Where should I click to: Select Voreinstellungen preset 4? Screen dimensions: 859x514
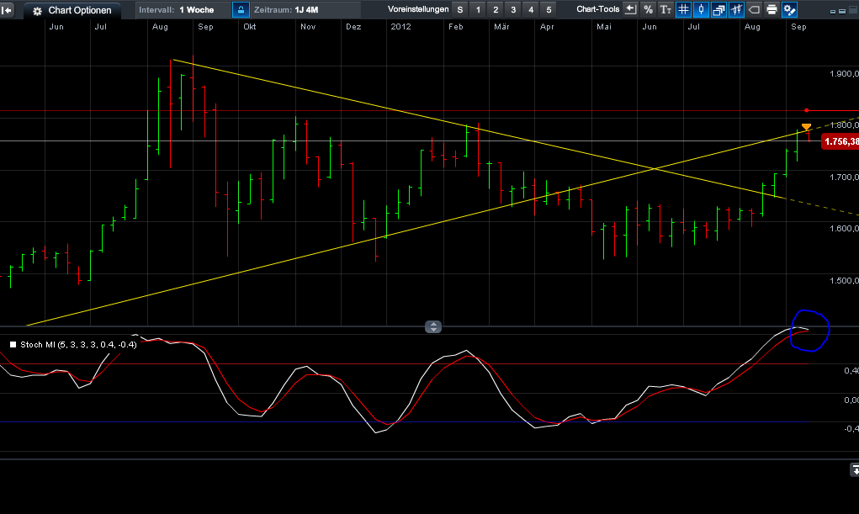531,10
